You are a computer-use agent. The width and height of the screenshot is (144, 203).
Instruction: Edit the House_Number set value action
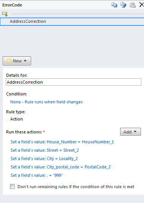(x=62, y=142)
